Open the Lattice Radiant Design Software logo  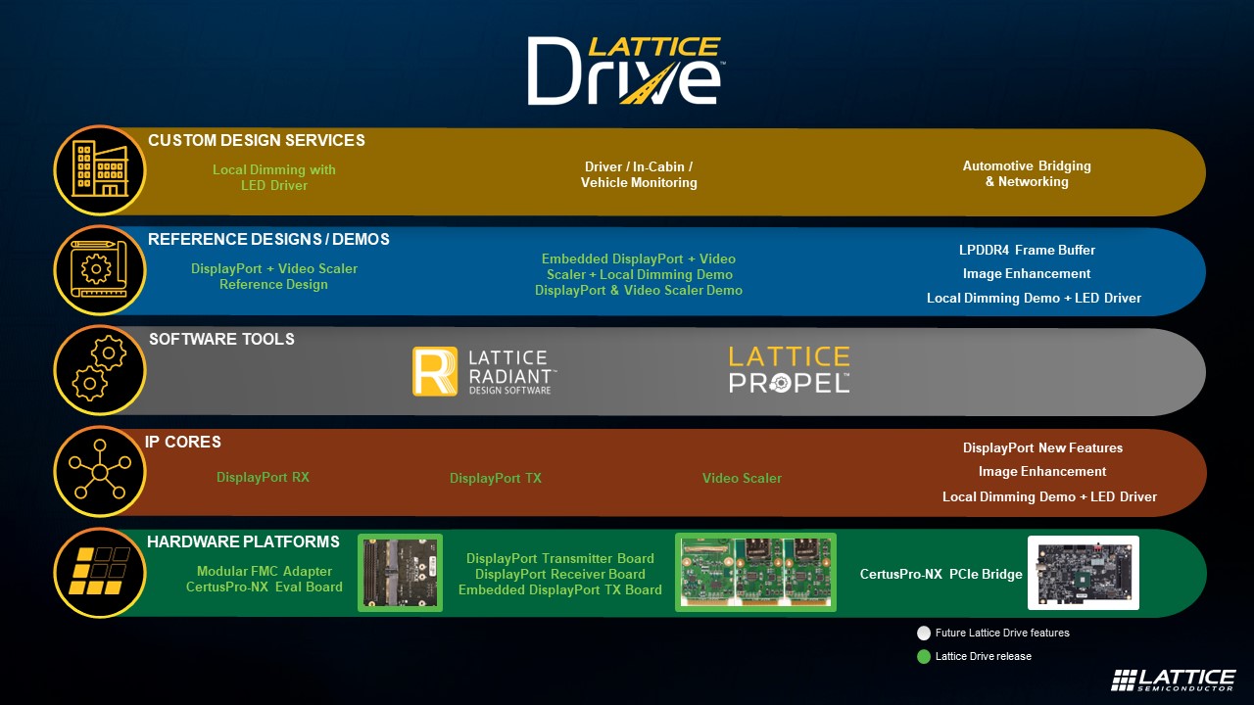[483, 371]
